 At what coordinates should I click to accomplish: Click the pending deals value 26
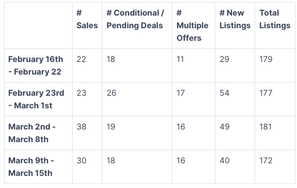tap(111, 93)
